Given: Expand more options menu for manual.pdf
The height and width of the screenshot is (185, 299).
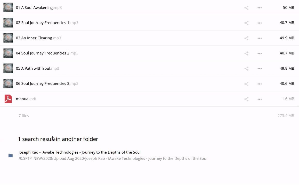Looking at the screenshot, I should tap(260, 99).
